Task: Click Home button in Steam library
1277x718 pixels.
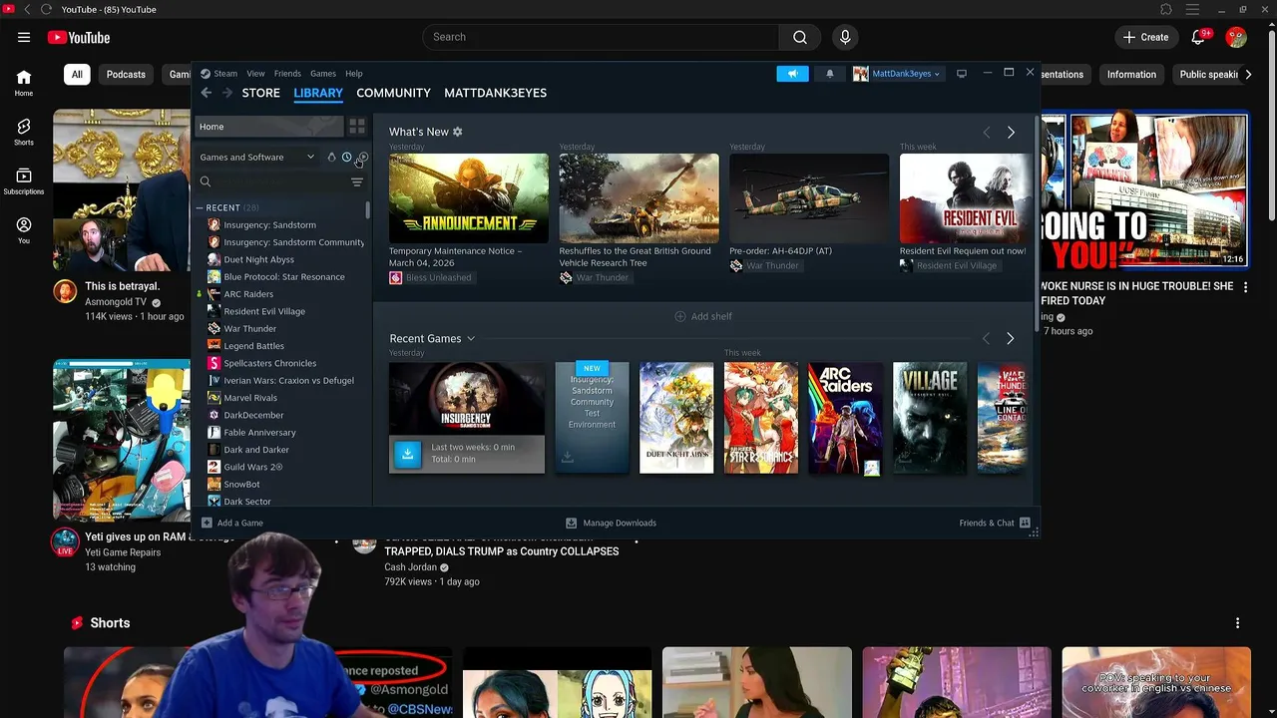Action: click(268, 127)
